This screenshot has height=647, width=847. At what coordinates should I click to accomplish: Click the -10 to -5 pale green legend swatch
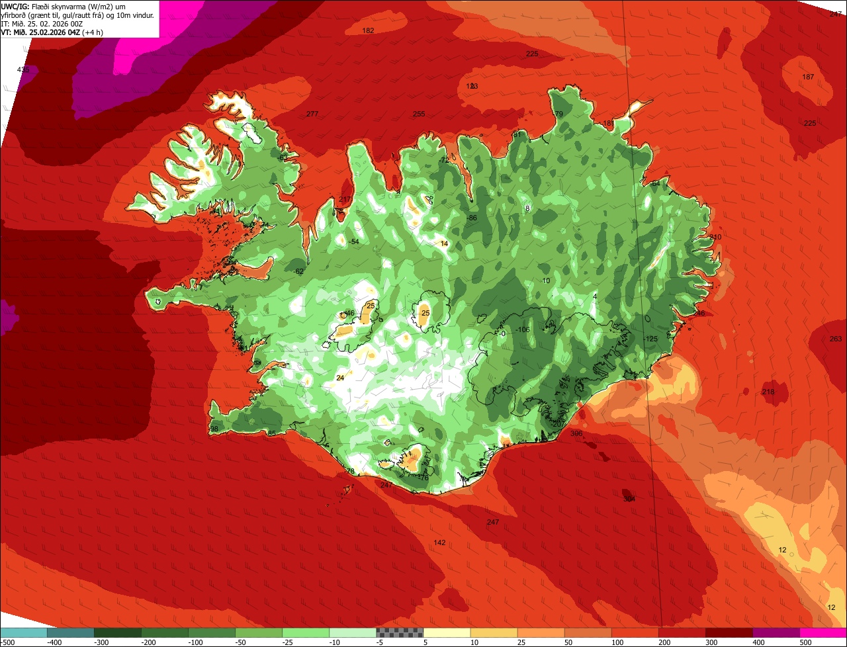pos(353,632)
